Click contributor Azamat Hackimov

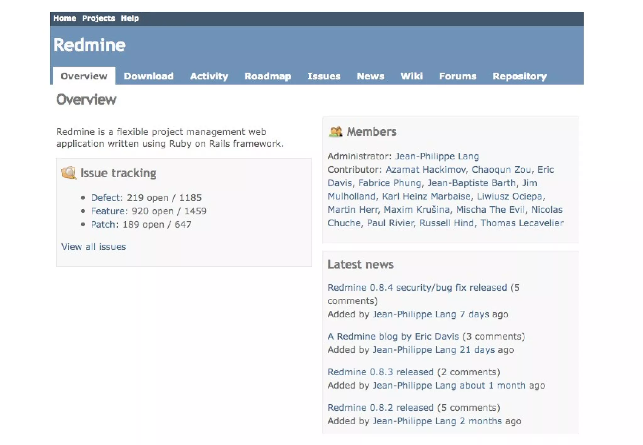click(425, 170)
